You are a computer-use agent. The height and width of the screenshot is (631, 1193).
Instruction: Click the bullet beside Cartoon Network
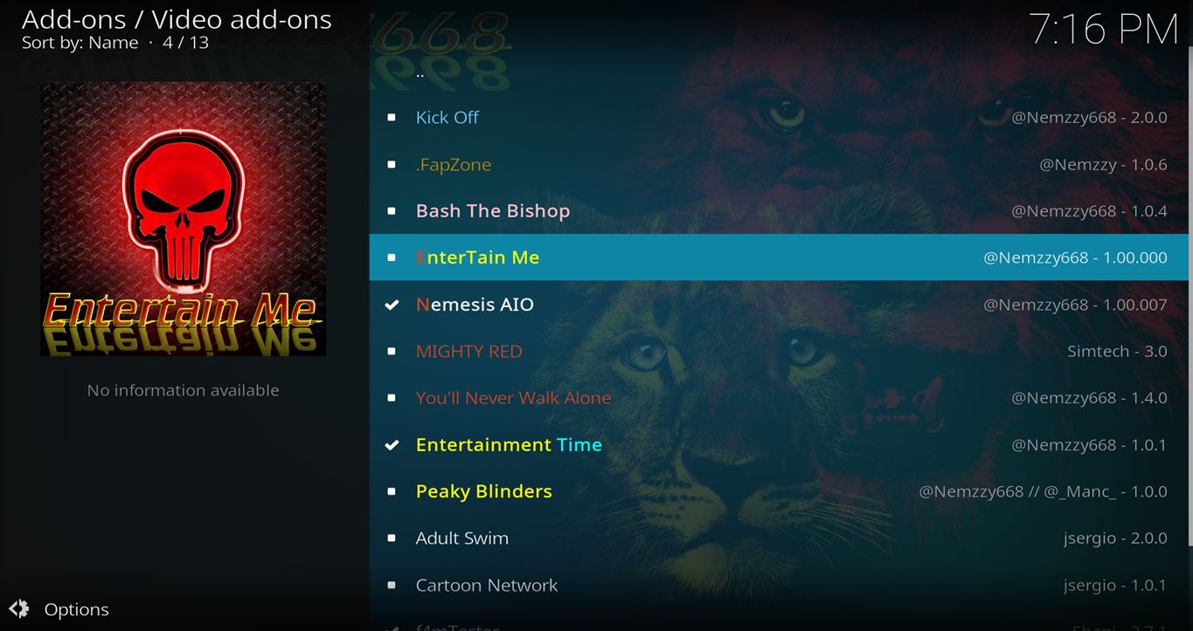pos(392,586)
